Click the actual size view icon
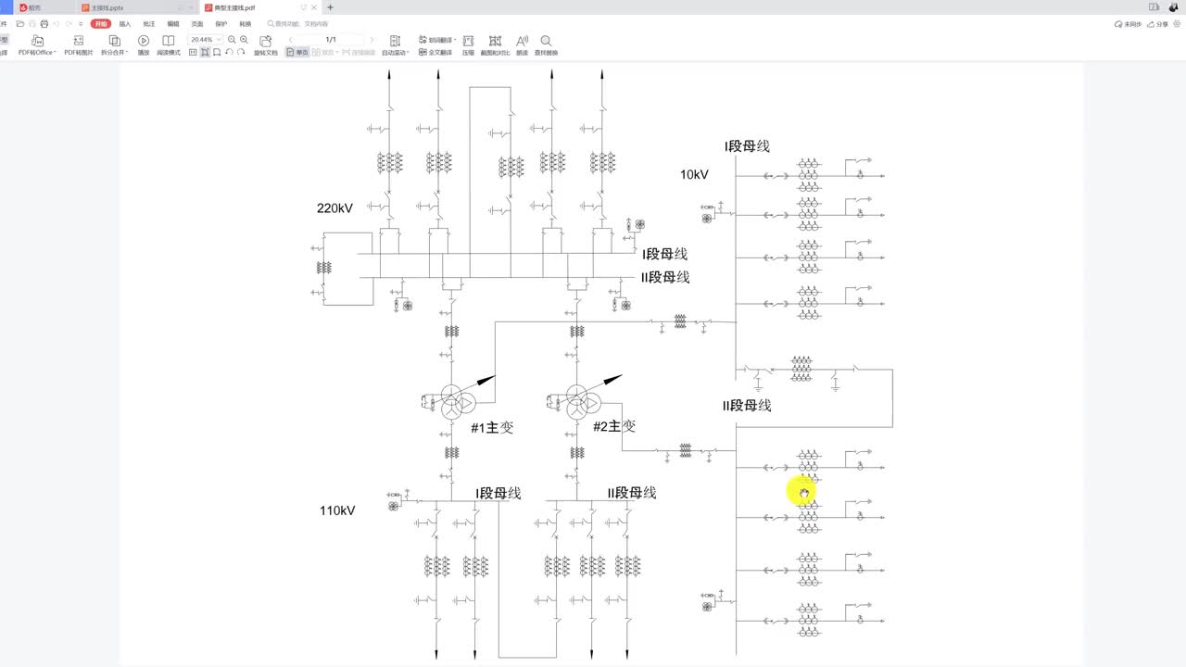Viewport: 1186px width, 667px height. pyautogui.click(x=193, y=53)
